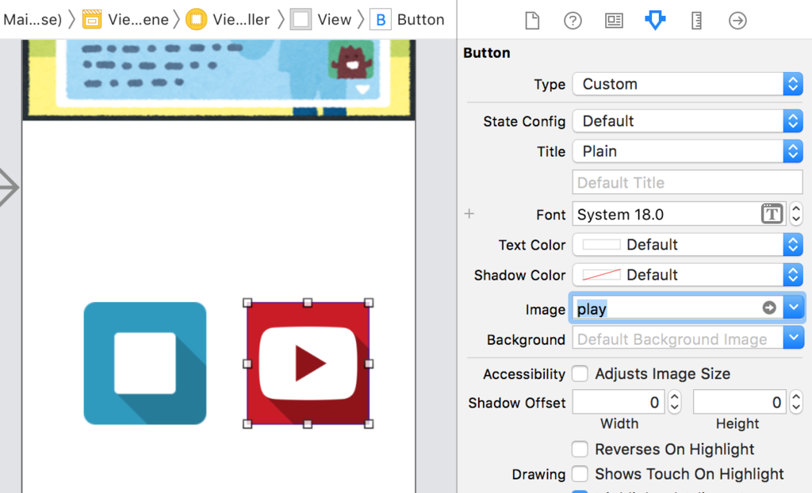Open the Shadow Color dropdown

pyautogui.click(x=688, y=274)
